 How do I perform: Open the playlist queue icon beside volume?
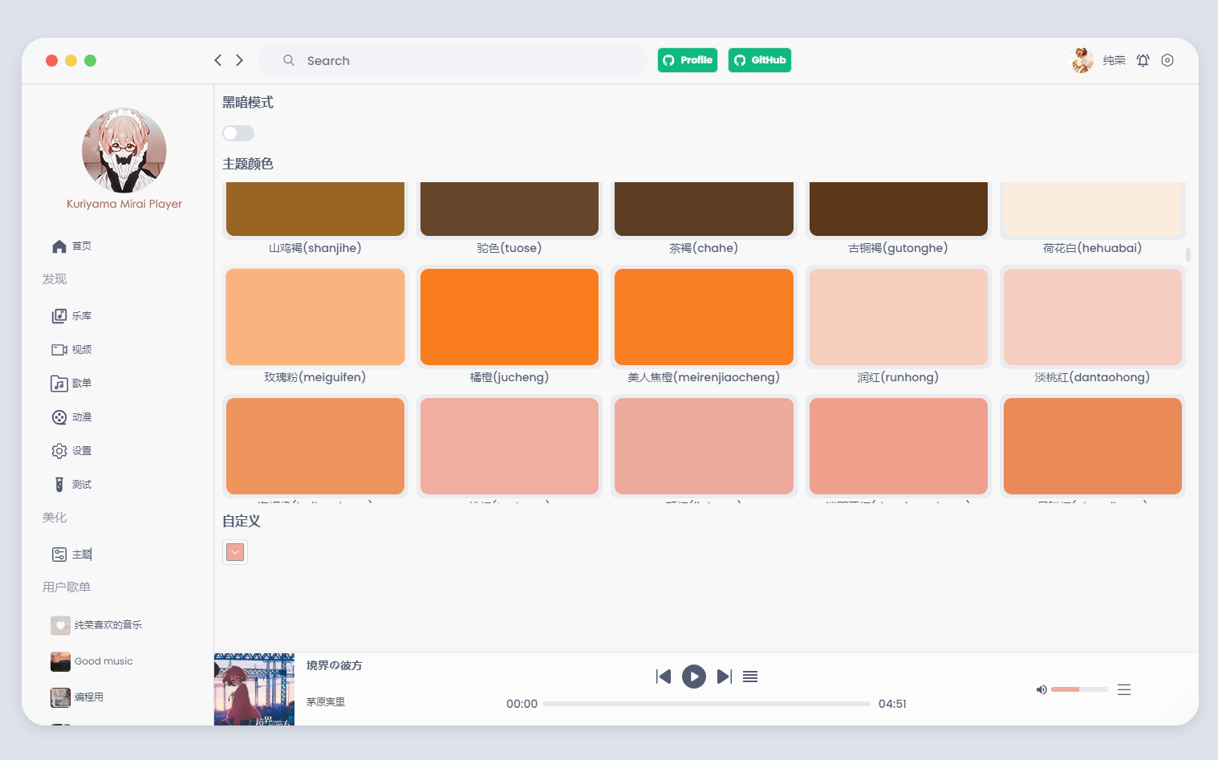[x=1124, y=689]
